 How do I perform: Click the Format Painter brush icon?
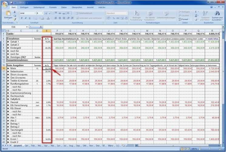[15, 19]
